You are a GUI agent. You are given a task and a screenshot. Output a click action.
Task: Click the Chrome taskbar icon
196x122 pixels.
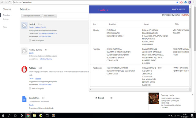pos(28,116)
